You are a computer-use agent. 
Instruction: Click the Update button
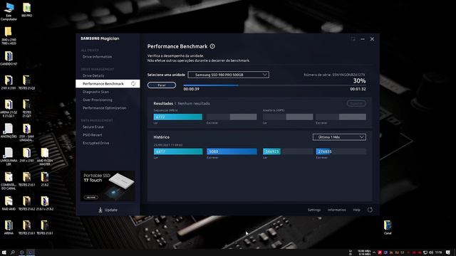(x=108, y=210)
